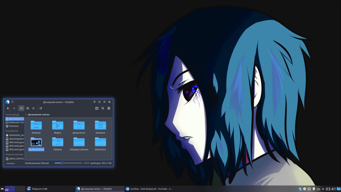Switch to second virtual desktop in pager

[x=20, y=189]
